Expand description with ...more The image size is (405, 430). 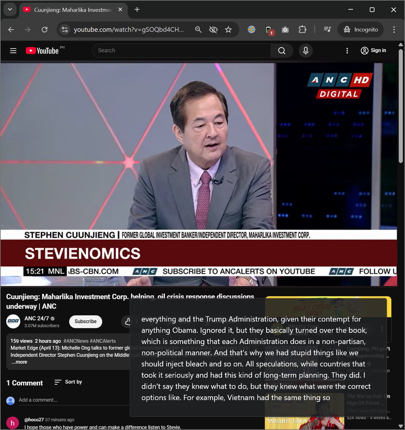(19, 362)
